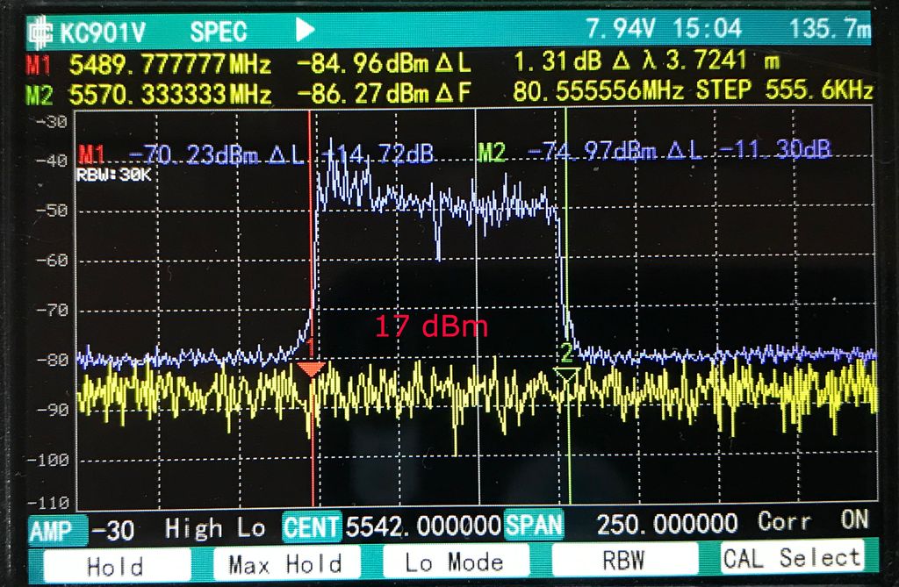The width and height of the screenshot is (899, 587).
Task: Edit the center frequency value 5542.000000
Action: pos(422,526)
